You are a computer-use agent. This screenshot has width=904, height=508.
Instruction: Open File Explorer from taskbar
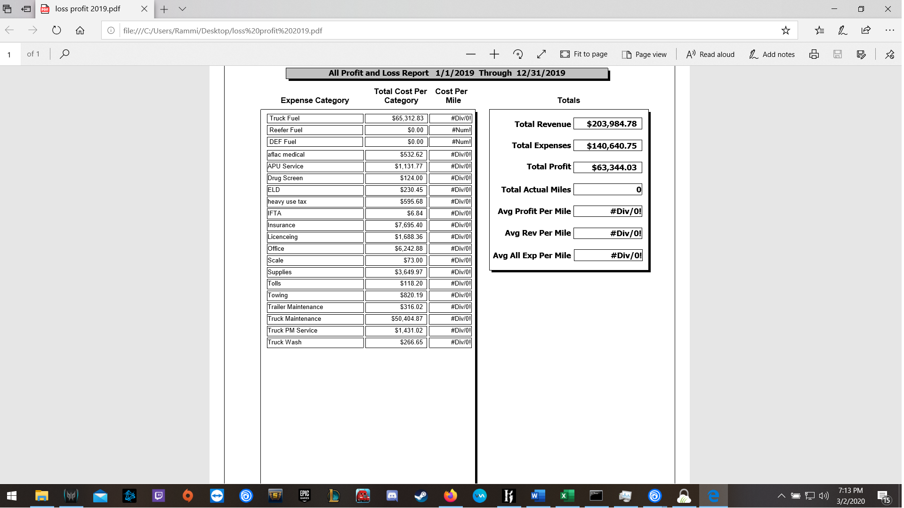click(41, 496)
